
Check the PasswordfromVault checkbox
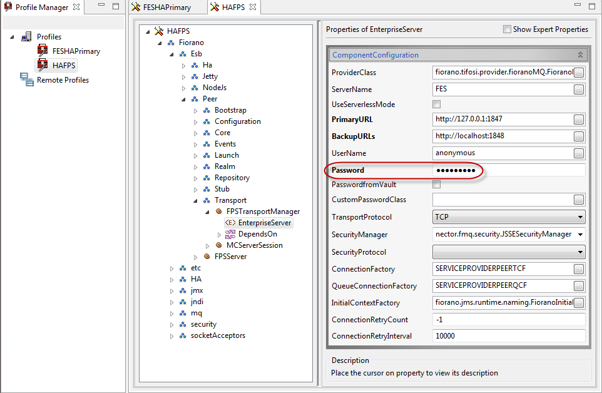pos(437,185)
